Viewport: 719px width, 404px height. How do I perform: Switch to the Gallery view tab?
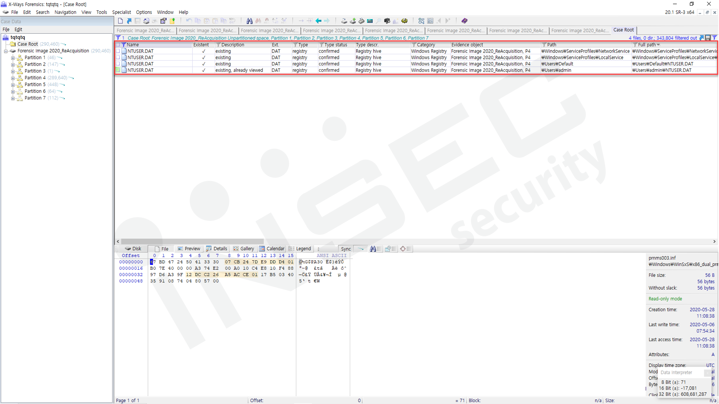point(243,249)
